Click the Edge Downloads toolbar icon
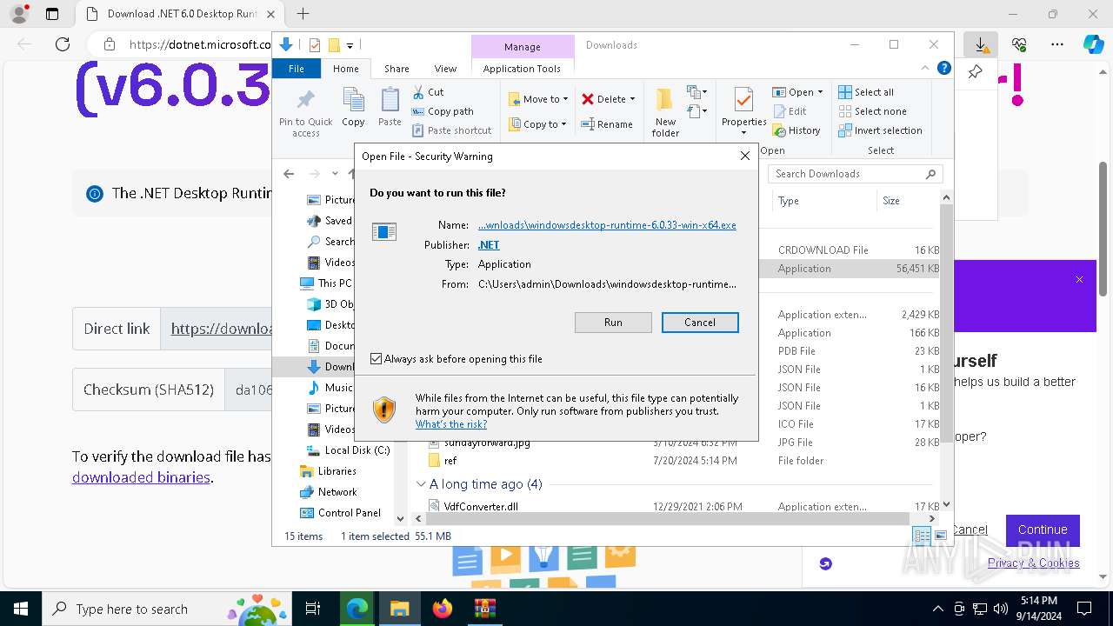1113x626 pixels. pyautogui.click(x=981, y=44)
